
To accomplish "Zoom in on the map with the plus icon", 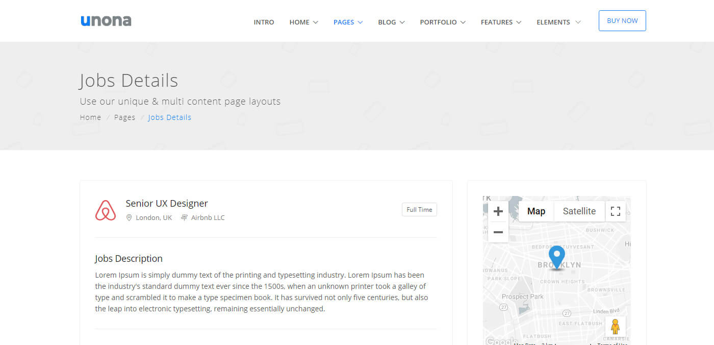I will tap(498, 211).
